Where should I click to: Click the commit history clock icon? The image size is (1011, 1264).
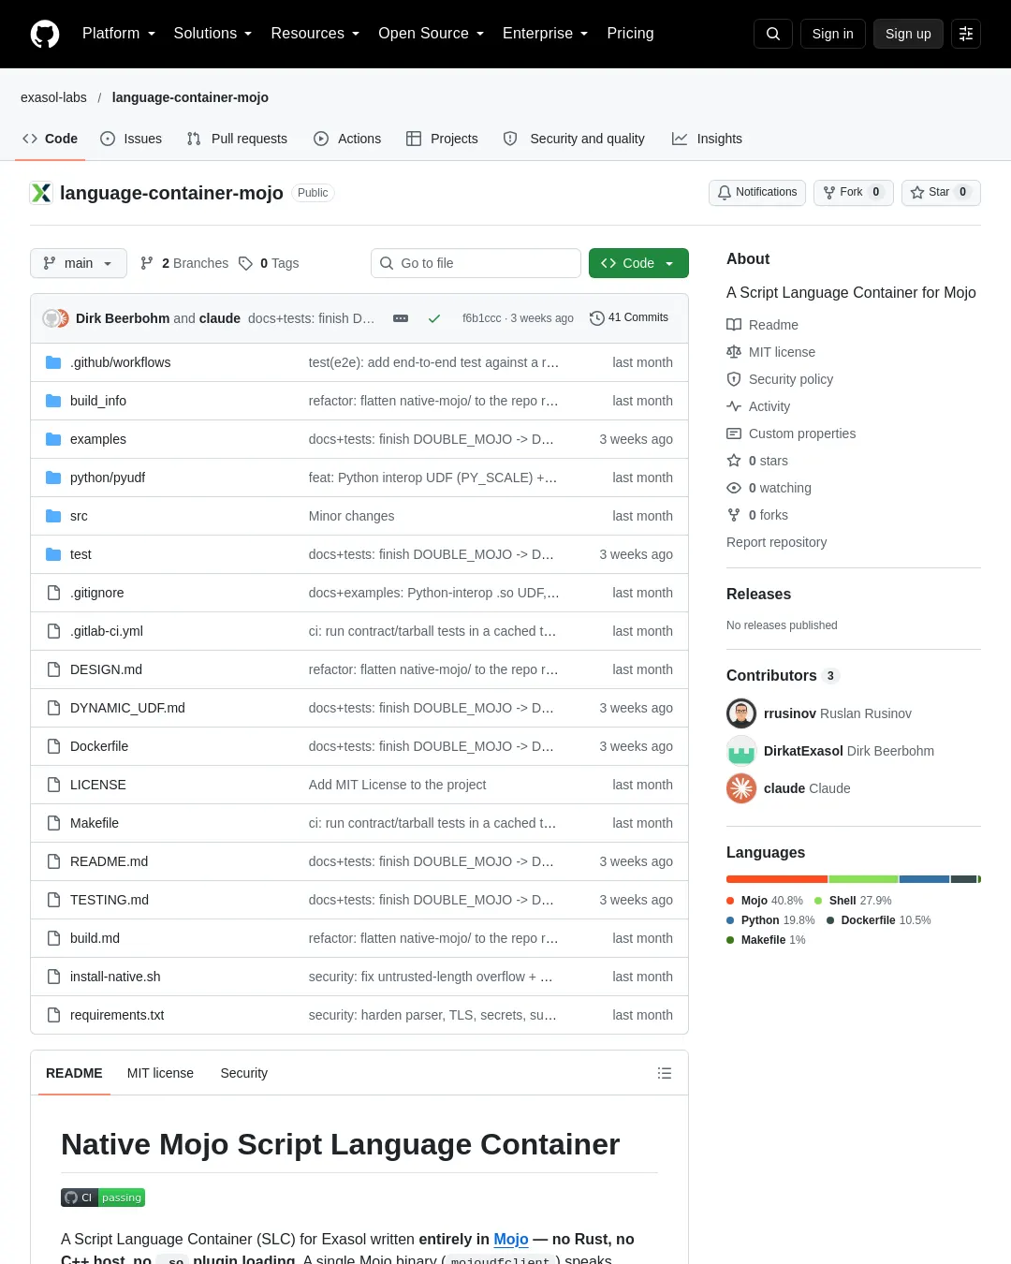coord(596,318)
